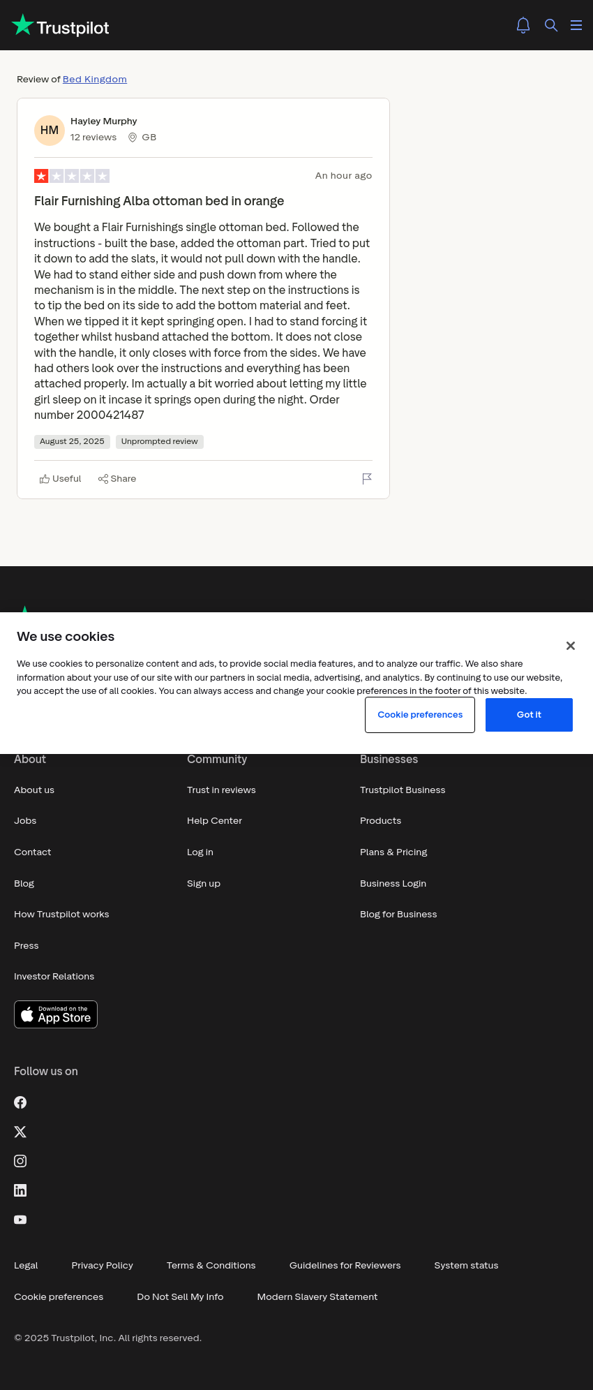This screenshot has height=1390, width=593.
Task: Accept cookies with Got it button
Action: coord(529,715)
